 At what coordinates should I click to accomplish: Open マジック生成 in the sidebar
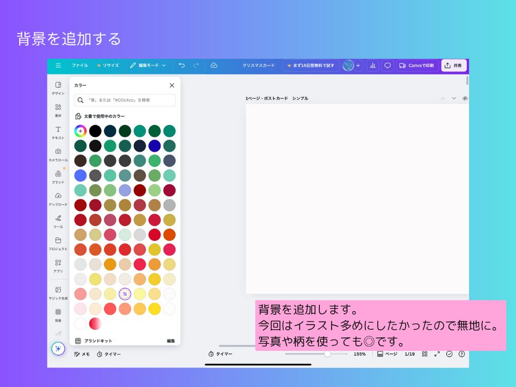(58, 294)
